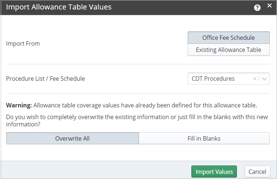
Task: Click the separator between clear and dropdown arrow
Action: tap(260, 79)
